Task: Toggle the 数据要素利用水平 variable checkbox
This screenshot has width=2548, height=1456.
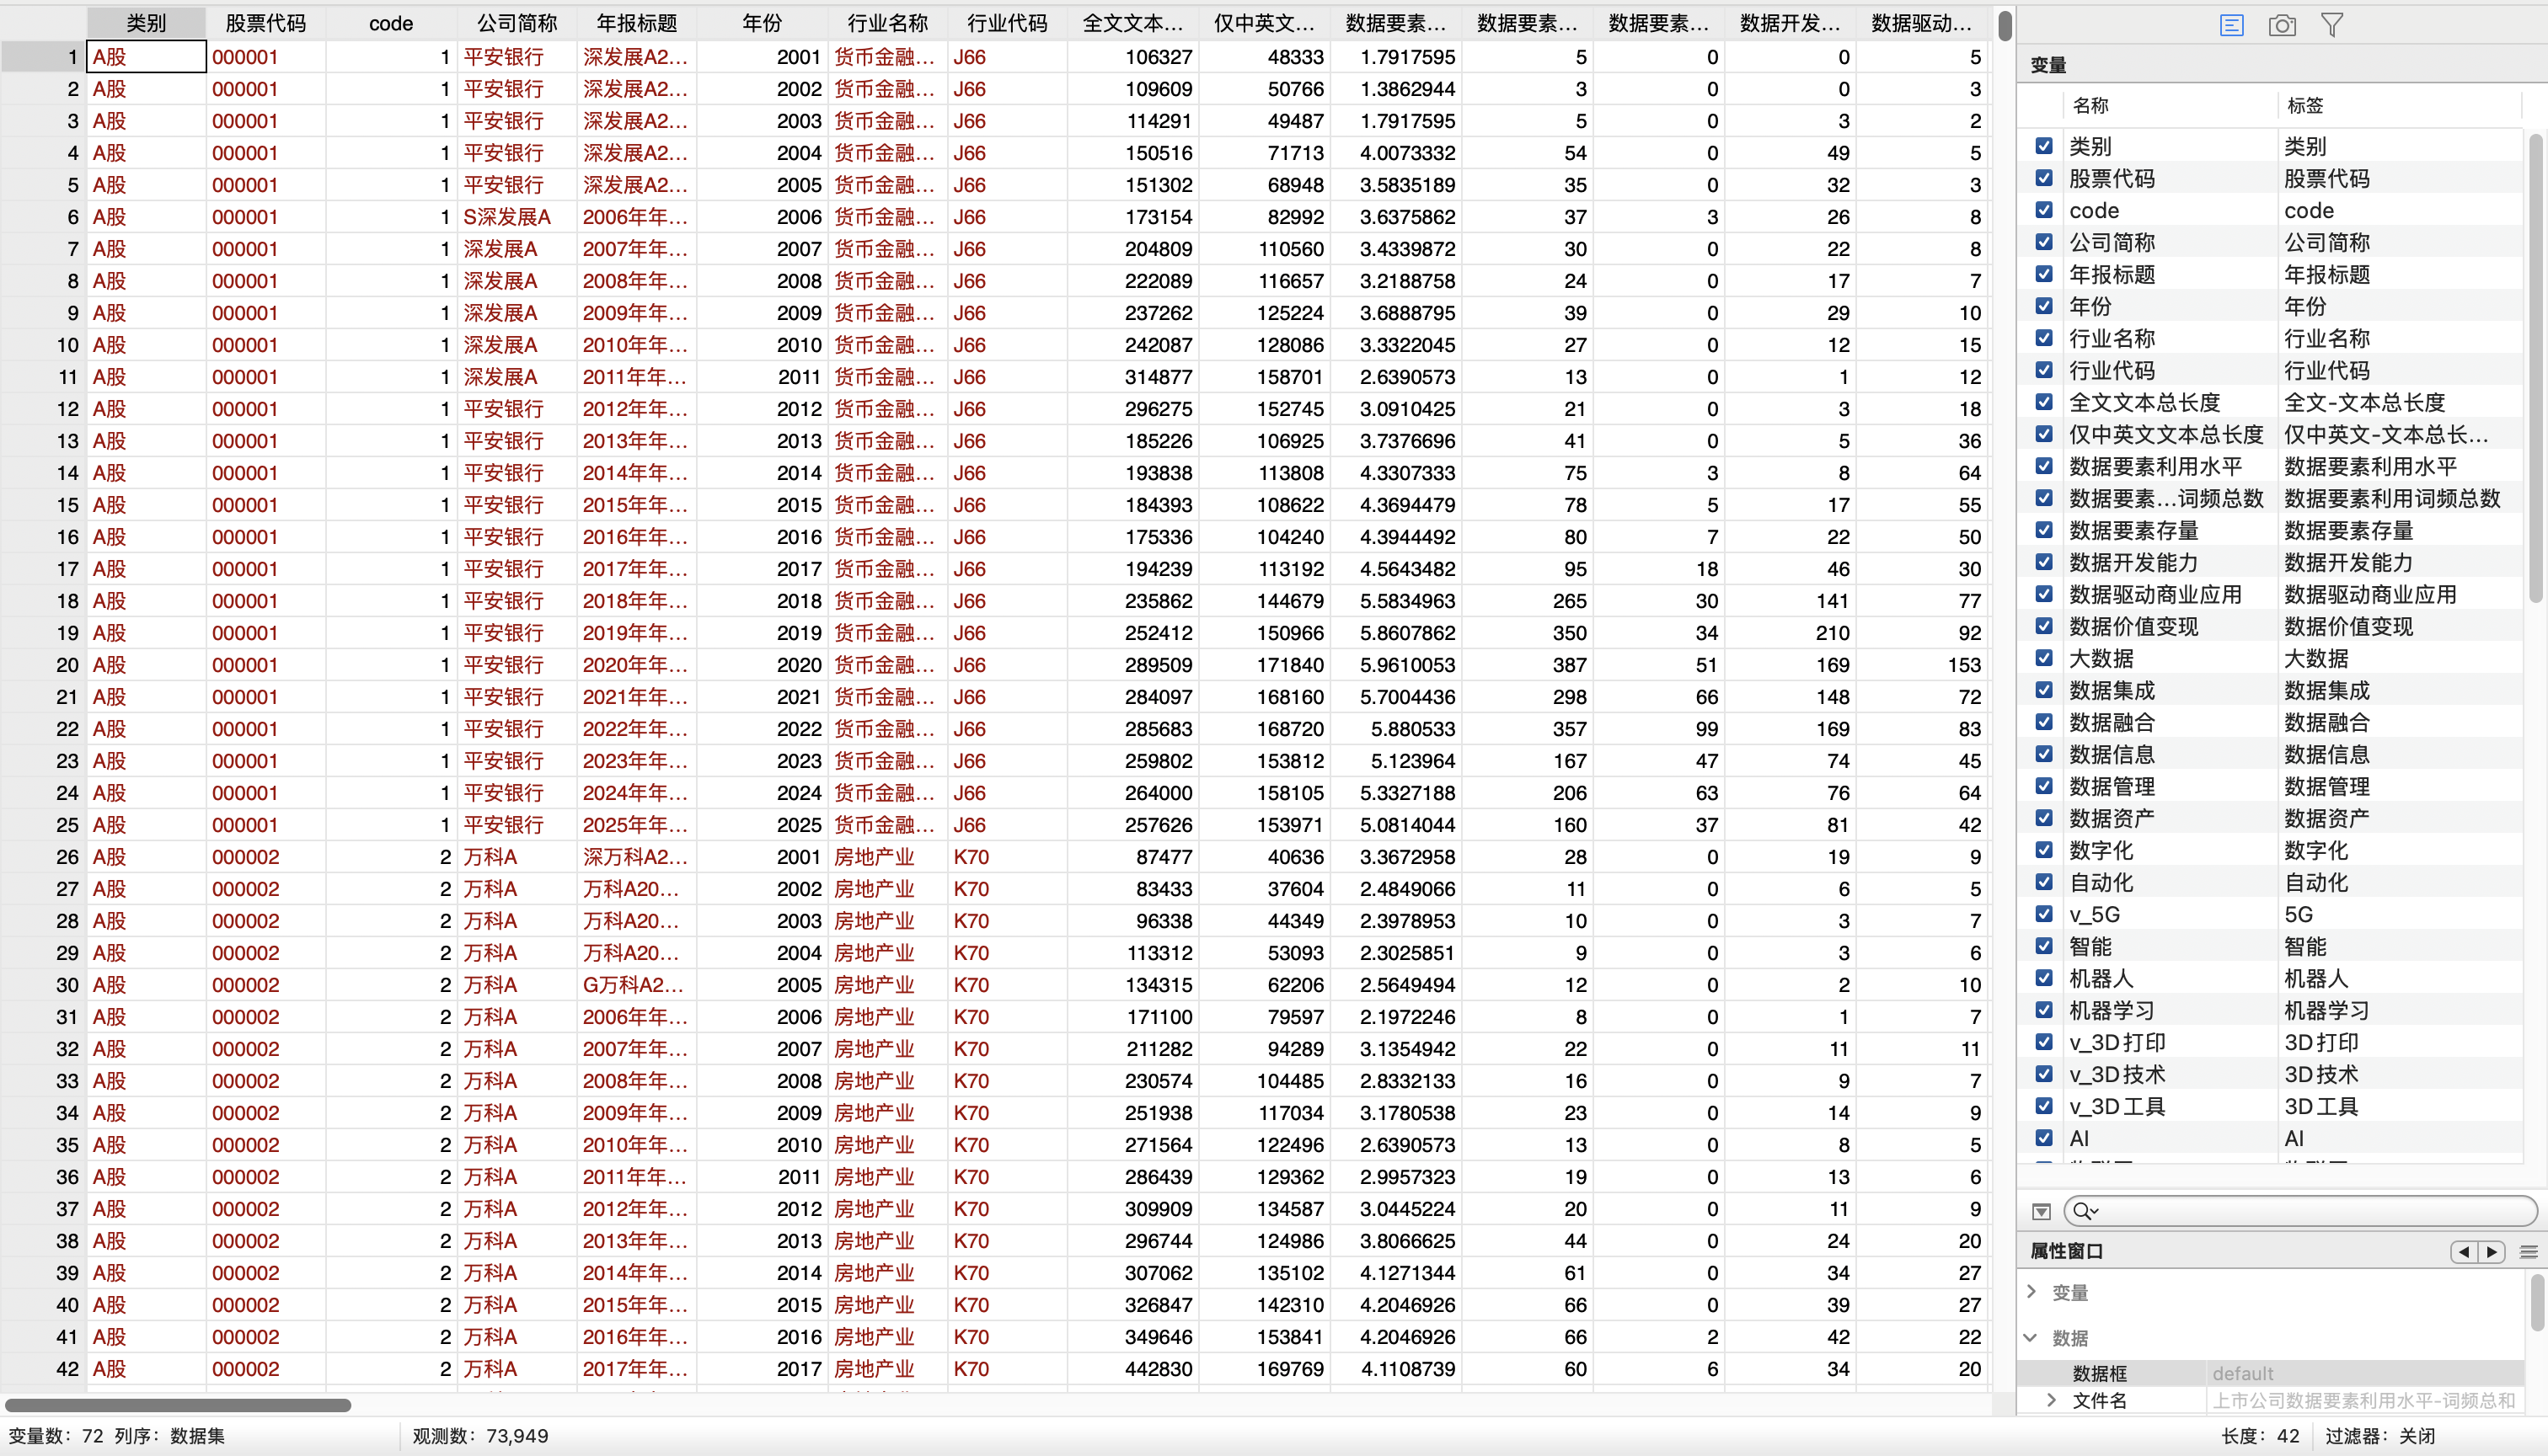Action: (x=2044, y=466)
